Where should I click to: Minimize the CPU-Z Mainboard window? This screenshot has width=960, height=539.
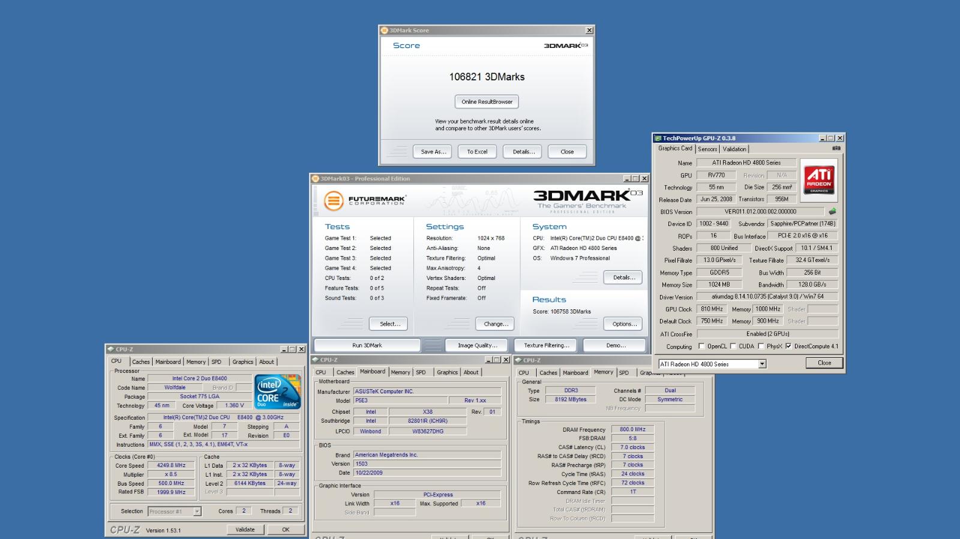point(488,360)
